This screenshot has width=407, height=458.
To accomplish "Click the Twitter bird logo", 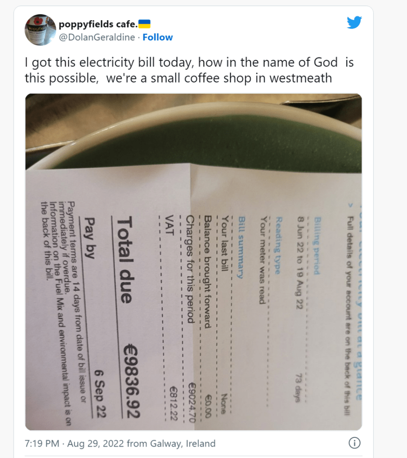I will click(x=354, y=23).
